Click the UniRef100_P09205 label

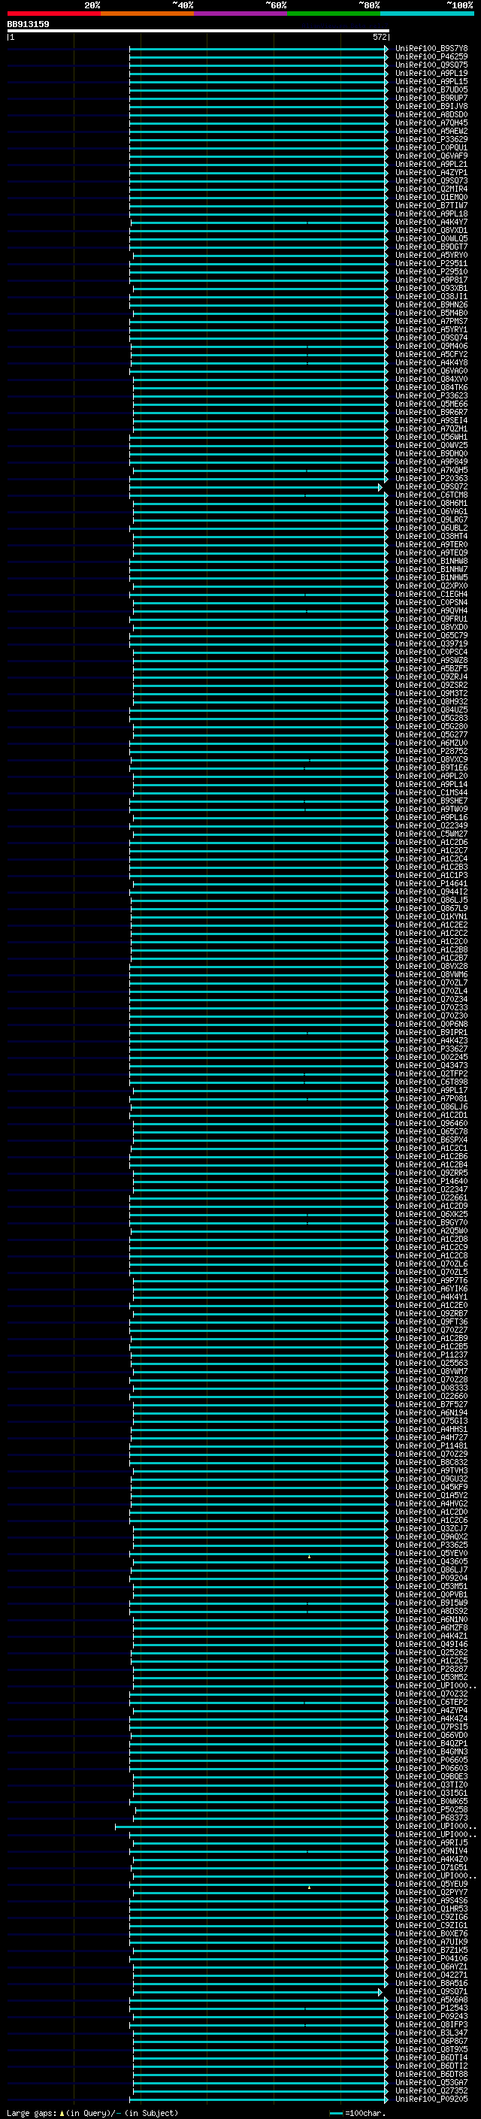pos(431,2100)
